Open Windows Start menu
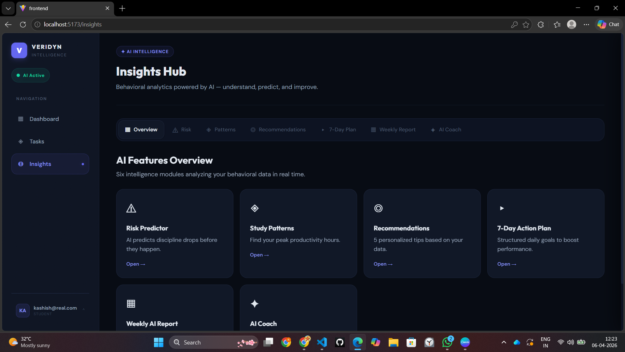Viewport: 625px width, 352px height. 159,342
